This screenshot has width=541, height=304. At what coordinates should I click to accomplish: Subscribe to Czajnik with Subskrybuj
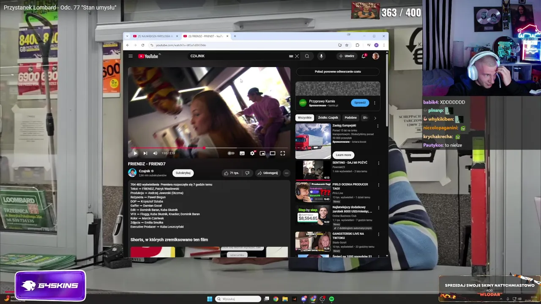tap(183, 173)
